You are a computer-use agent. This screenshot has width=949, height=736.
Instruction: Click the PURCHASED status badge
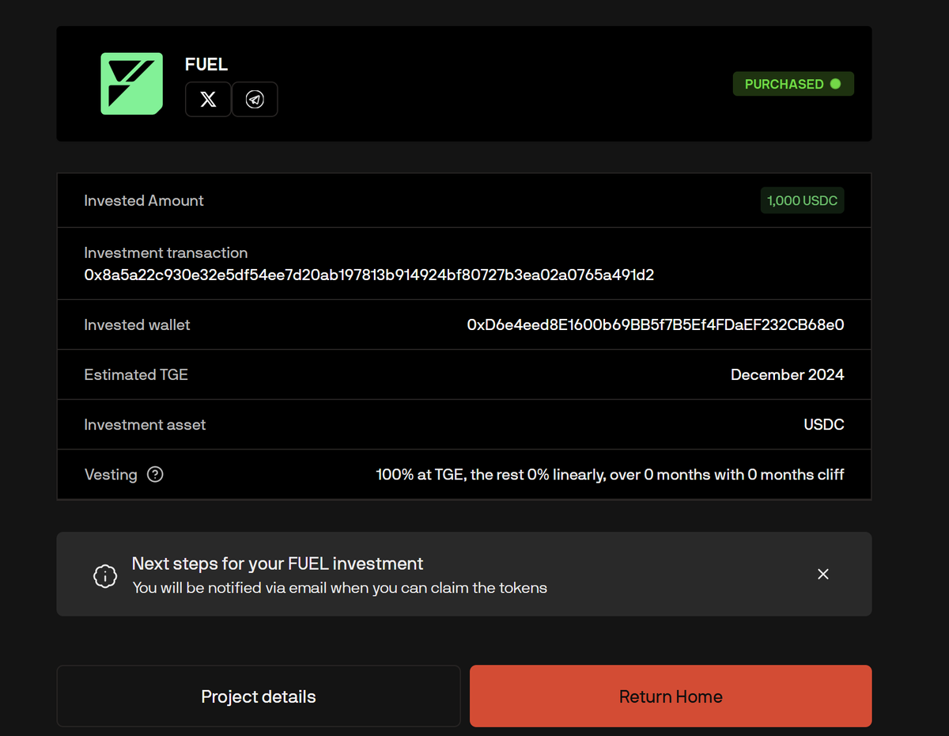click(x=793, y=84)
